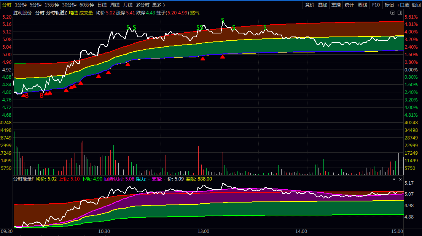Click the up-arrow pop-out icon in chart header
Image resolution: width=422 pixels, height=236 pixels.
(x=393, y=13)
